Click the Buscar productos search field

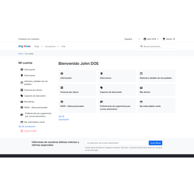157,46
